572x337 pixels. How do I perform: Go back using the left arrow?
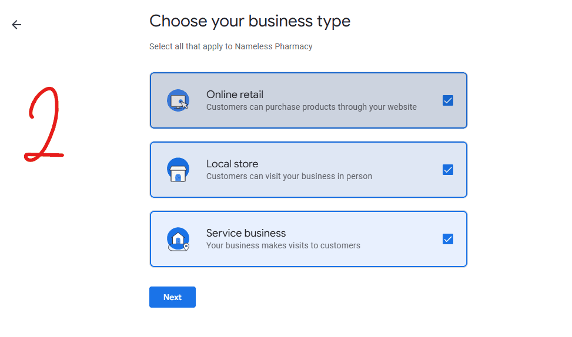(16, 25)
